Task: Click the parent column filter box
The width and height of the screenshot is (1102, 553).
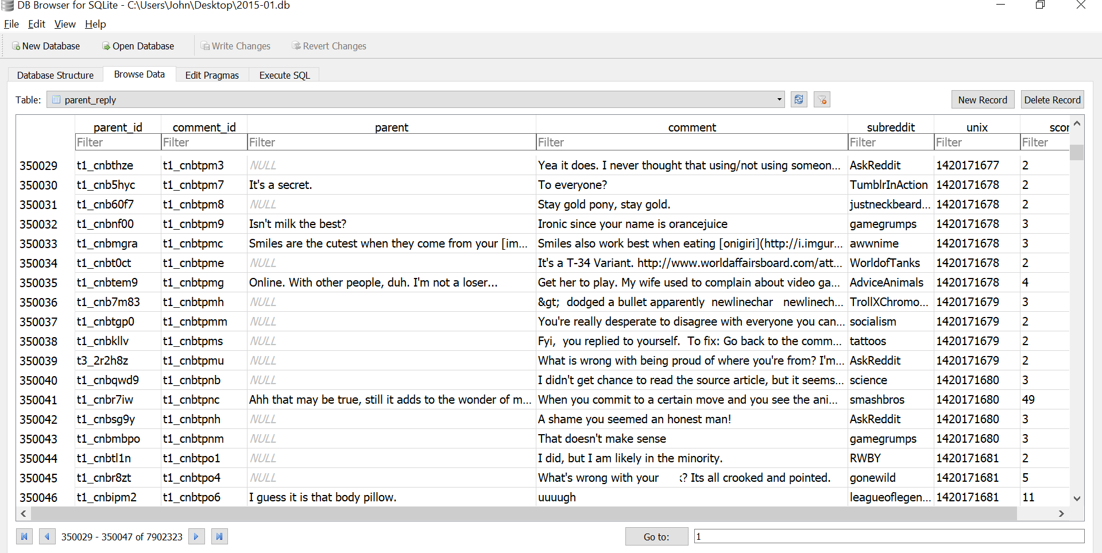Action: (x=392, y=142)
